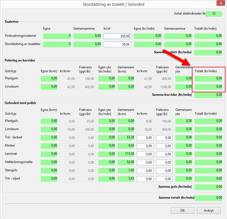Screen dimensions: 227x219
Task: Select white Frekvens field in Laminat row
Action: [164, 154]
